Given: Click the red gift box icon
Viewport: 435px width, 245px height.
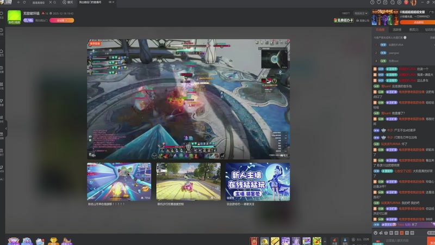Looking at the screenshot, I should (x=406, y=2).
